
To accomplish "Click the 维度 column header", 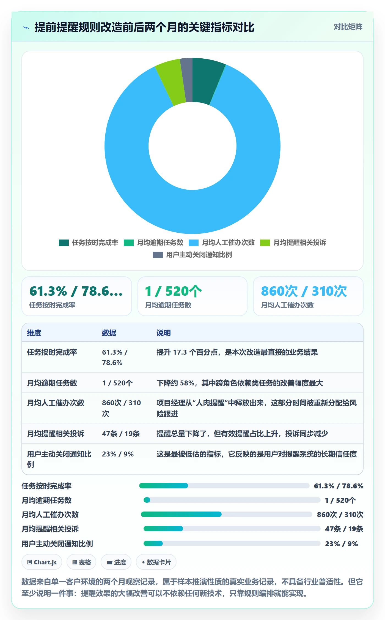I will (x=34, y=333).
